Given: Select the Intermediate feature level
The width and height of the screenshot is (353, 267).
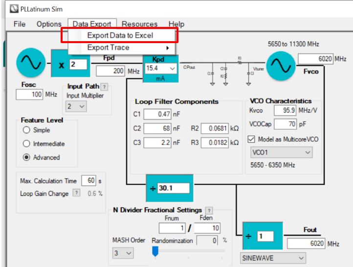Looking at the screenshot, I should (27, 144).
